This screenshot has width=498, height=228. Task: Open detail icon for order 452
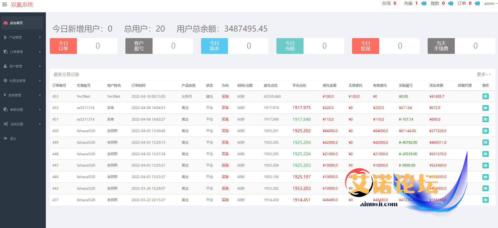[485, 108]
